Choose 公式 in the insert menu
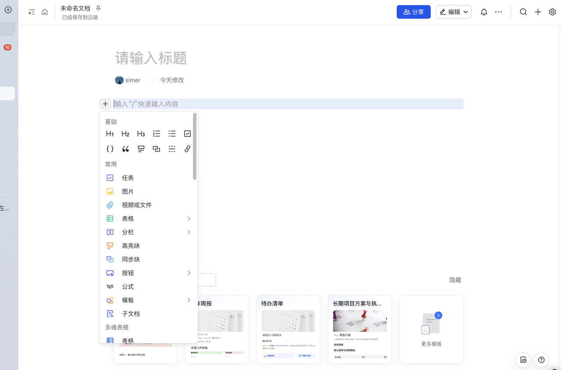This screenshot has height=370, width=561. [128, 286]
